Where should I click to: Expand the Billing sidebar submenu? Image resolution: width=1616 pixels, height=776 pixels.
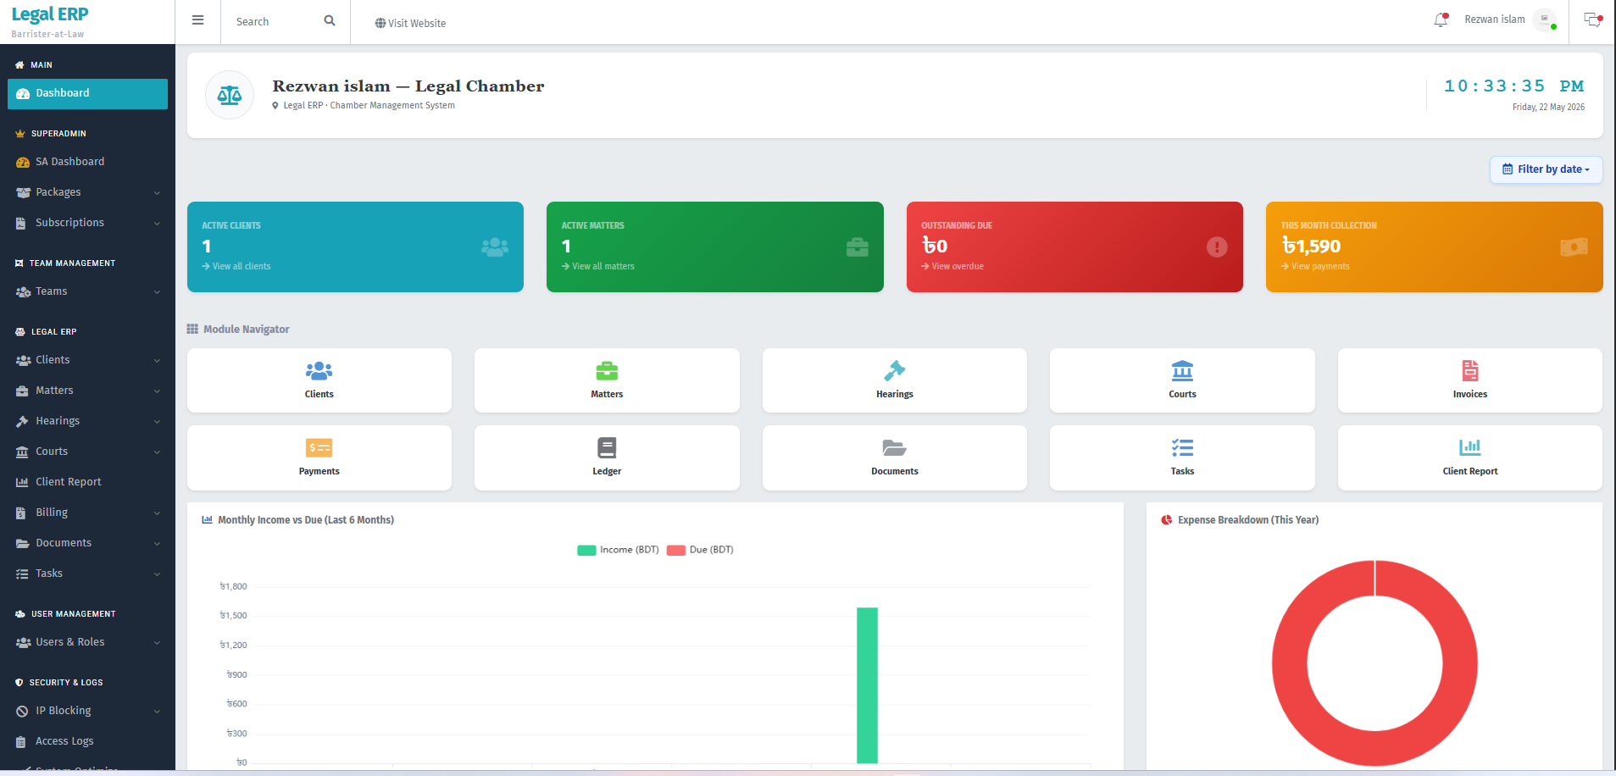[87, 513]
